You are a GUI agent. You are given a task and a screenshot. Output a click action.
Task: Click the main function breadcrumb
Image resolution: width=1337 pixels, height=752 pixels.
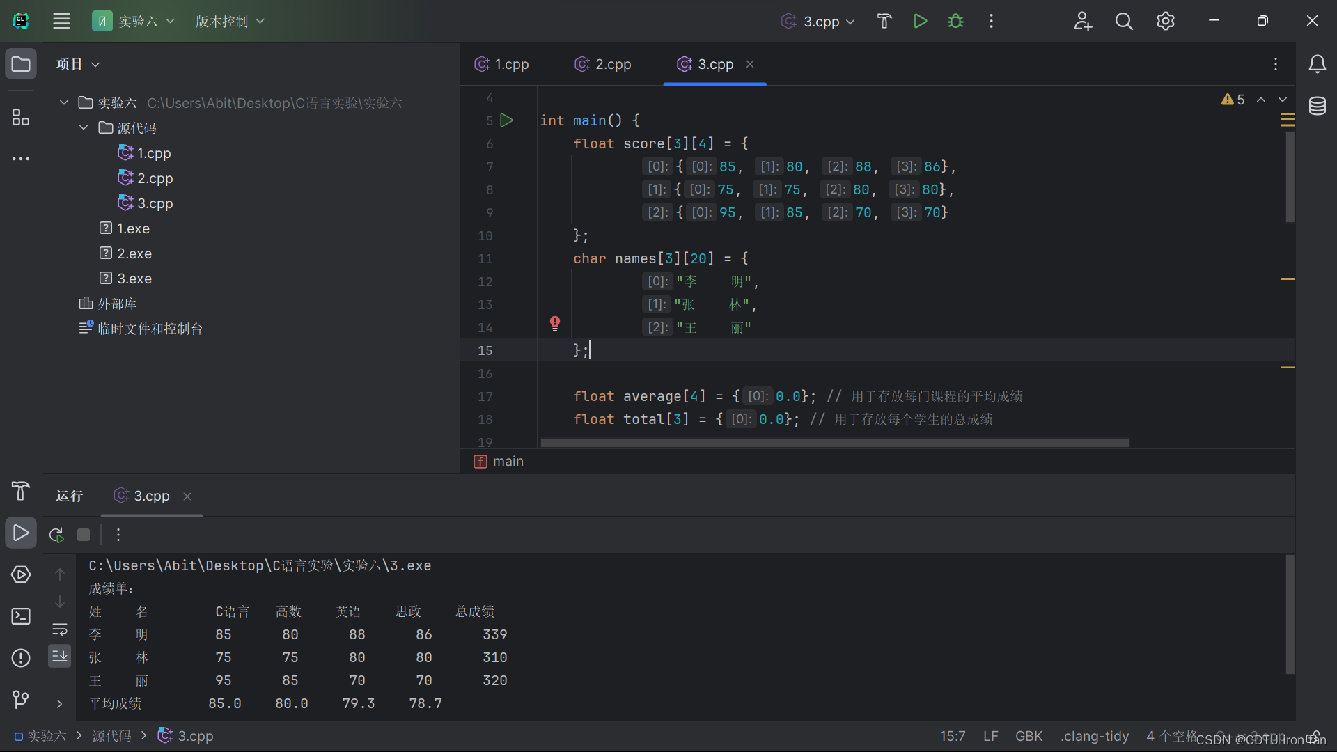(499, 461)
